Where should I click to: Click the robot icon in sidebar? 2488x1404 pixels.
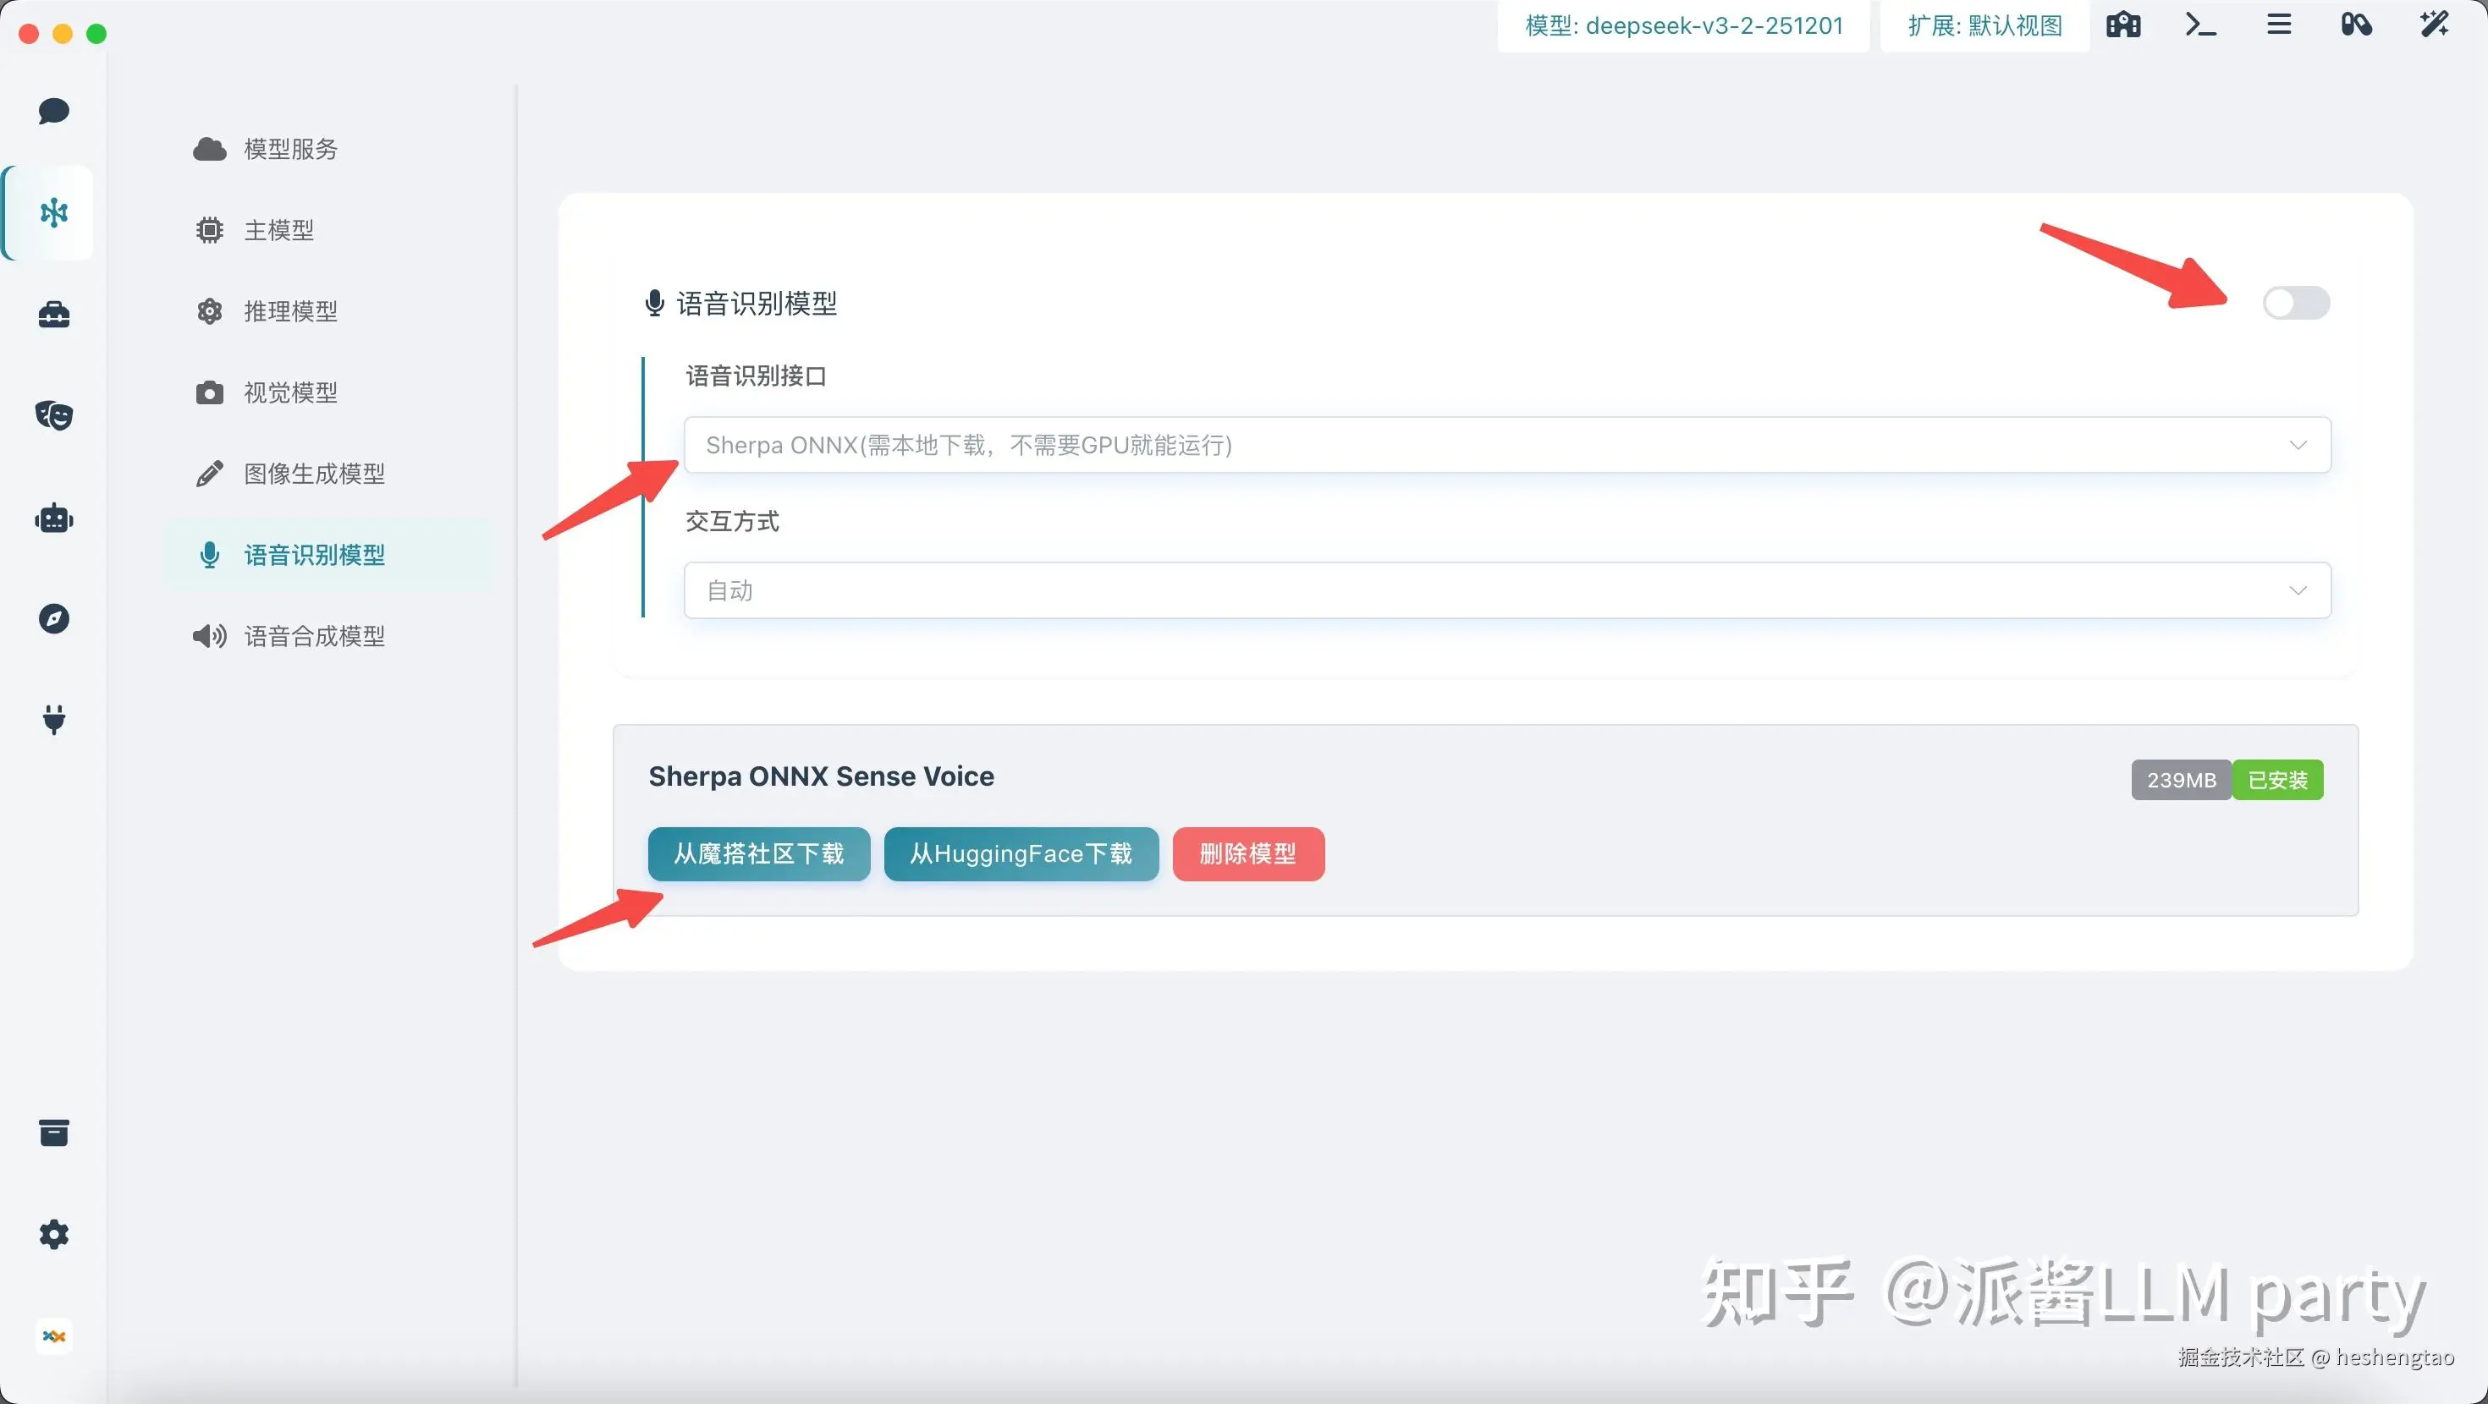click(x=54, y=518)
